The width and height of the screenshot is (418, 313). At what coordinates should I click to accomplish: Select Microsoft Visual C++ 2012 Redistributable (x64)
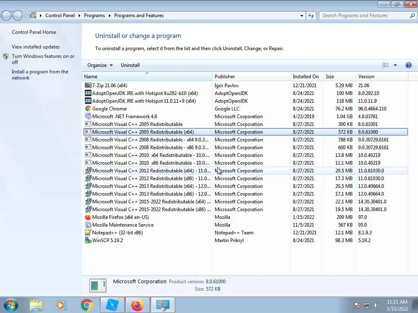[245, 170]
